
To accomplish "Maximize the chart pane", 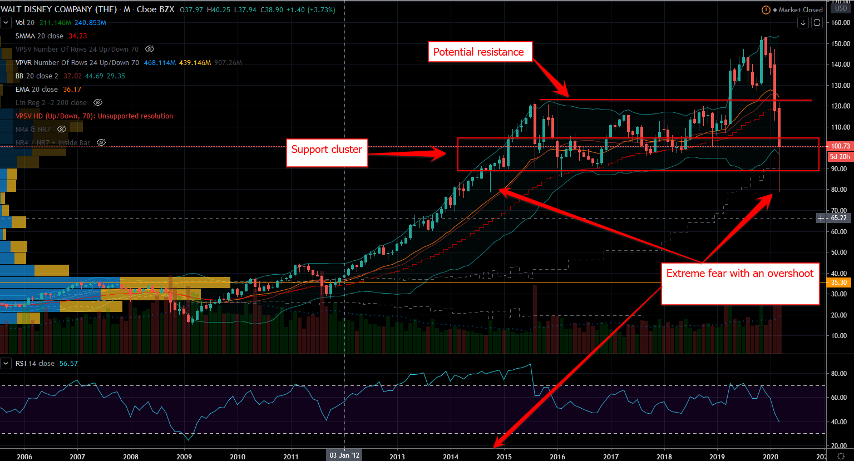I will click(x=817, y=23).
